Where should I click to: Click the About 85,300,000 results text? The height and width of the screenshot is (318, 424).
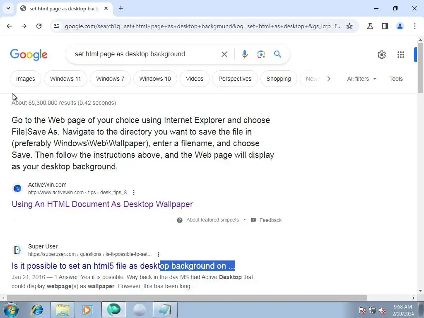pos(64,103)
